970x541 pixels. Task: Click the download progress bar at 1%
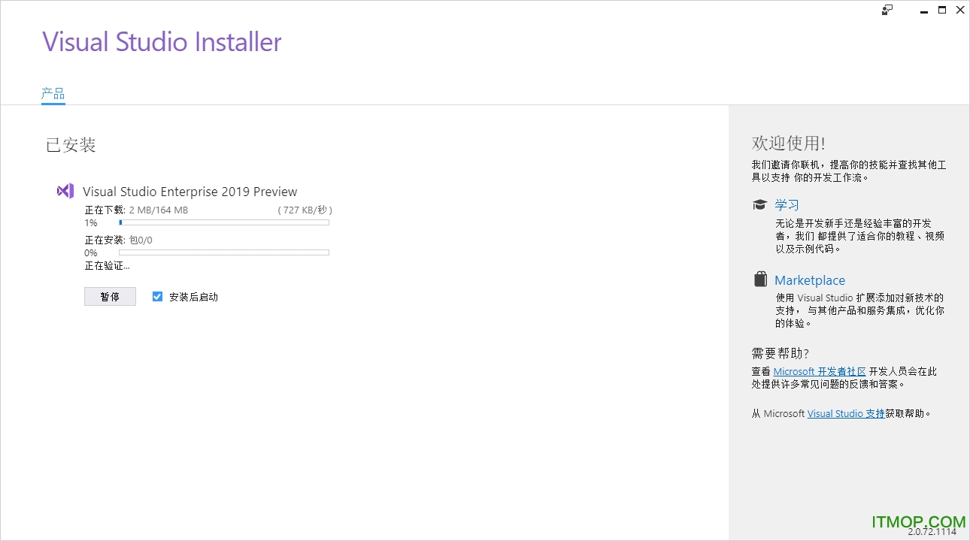click(224, 222)
